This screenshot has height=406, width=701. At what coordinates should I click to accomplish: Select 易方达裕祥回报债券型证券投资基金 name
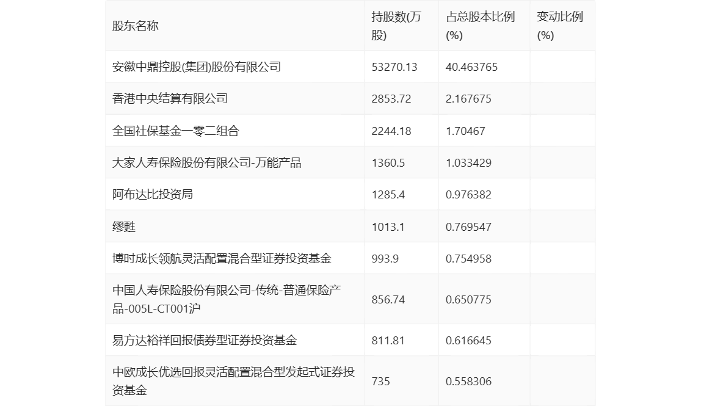click(x=205, y=340)
